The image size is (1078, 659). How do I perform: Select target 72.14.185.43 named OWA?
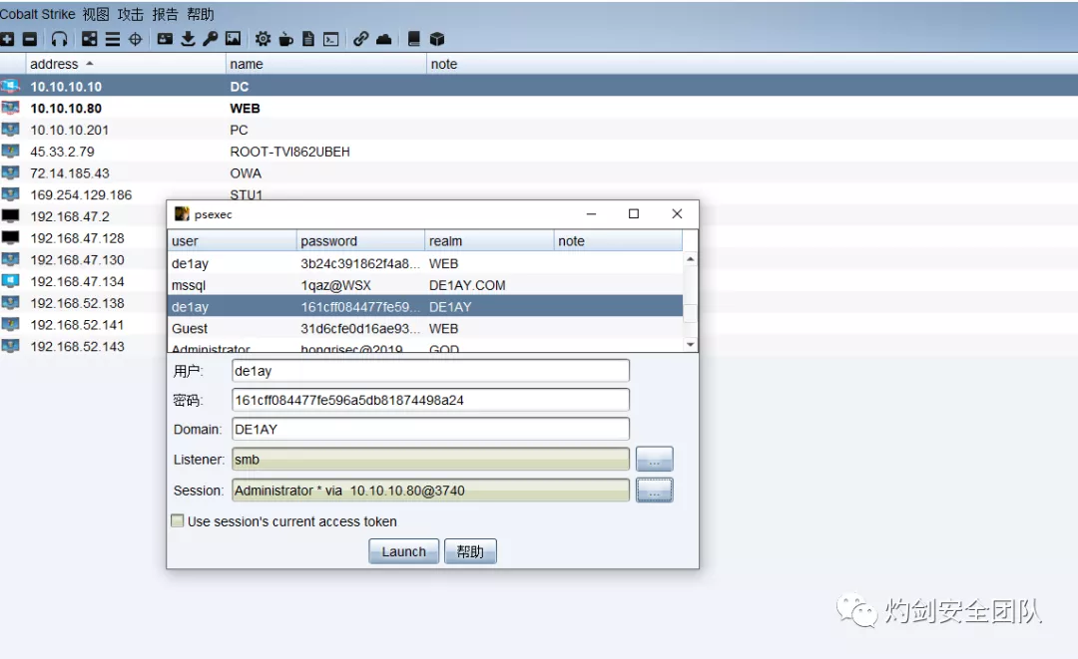click(x=539, y=173)
